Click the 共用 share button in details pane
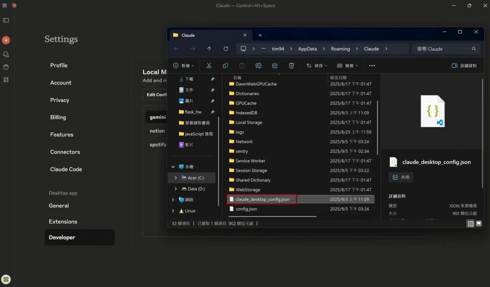 401,177
